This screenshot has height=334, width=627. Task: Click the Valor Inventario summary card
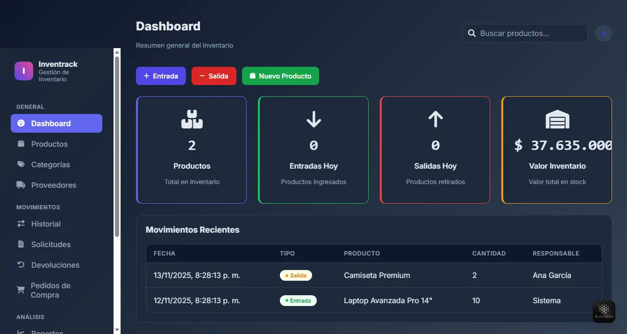click(556, 149)
